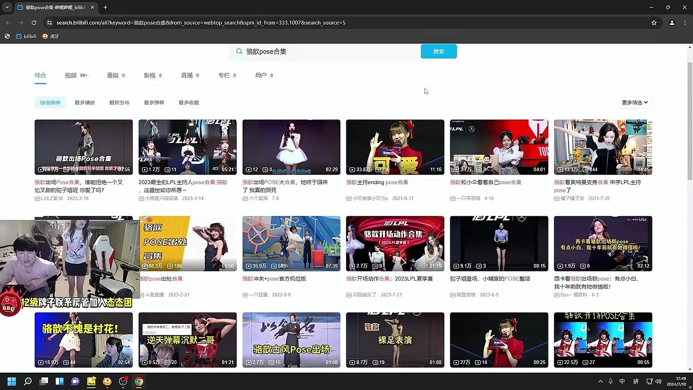
Task: Open 骆歆古风Pose出场 thumbnail
Action: pyautogui.click(x=291, y=340)
